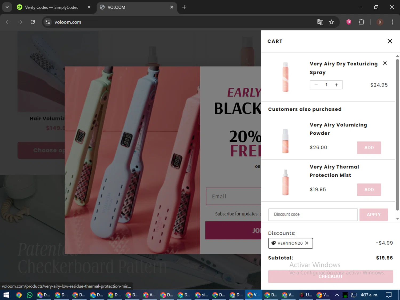Viewport: 400px width, 300px height.
Task: Open the tab search chevron in Chrome
Action: (x=7, y=7)
